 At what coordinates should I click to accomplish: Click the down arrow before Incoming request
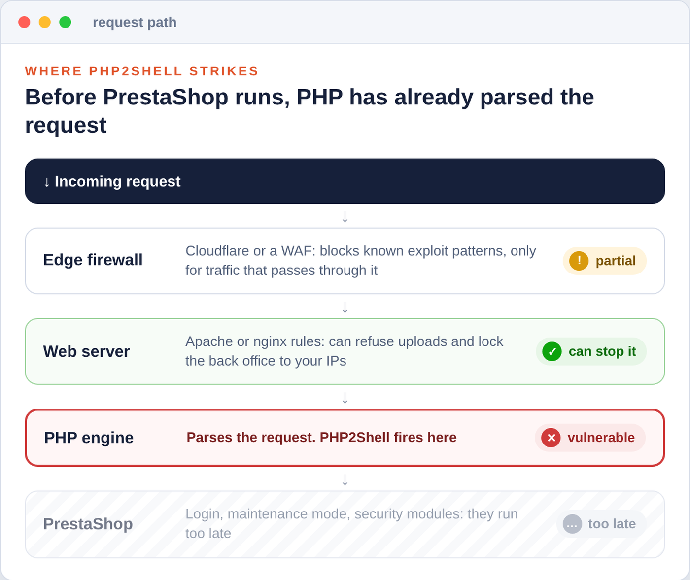click(x=47, y=182)
